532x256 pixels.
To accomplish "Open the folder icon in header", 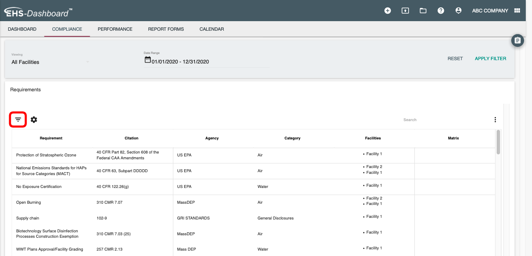I will tap(423, 11).
